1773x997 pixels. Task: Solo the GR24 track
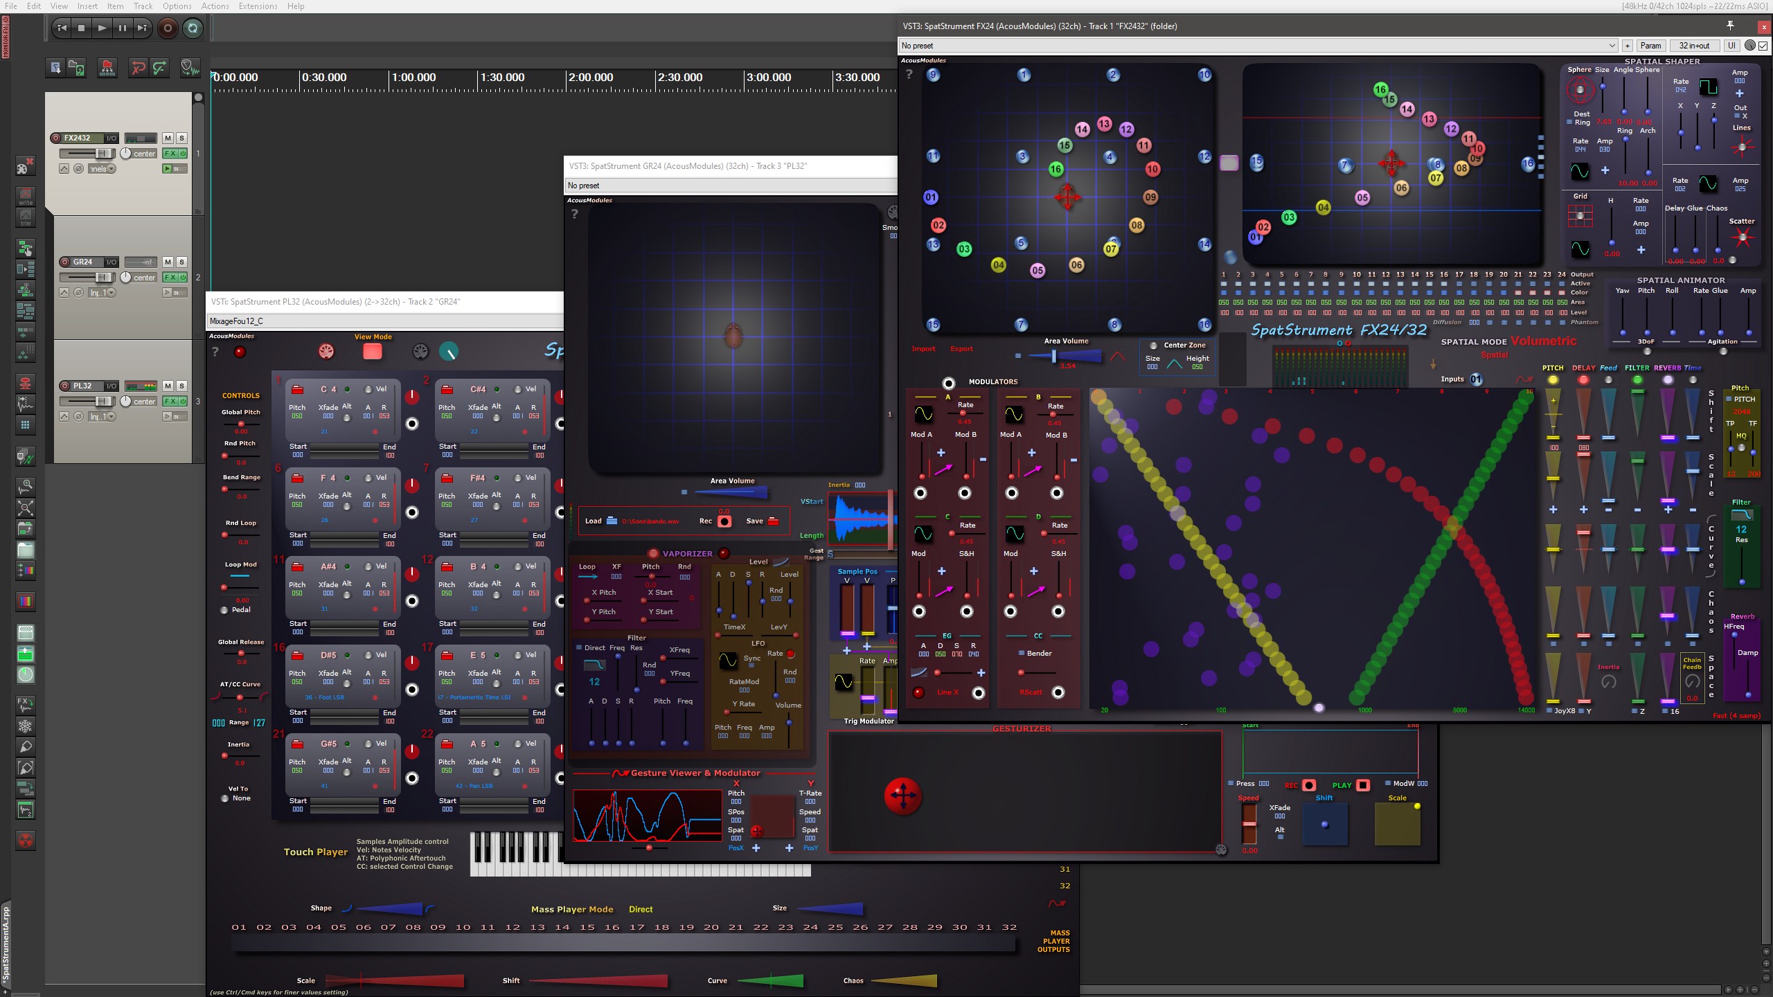(181, 262)
